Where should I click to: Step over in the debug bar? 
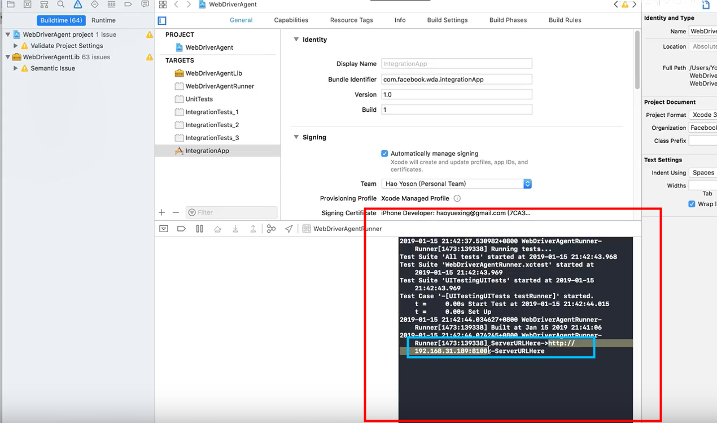point(217,229)
